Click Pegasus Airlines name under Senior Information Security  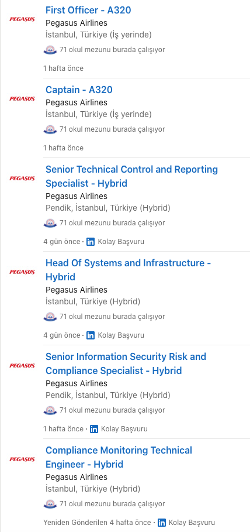pyautogui.click(x=77, y=384)
